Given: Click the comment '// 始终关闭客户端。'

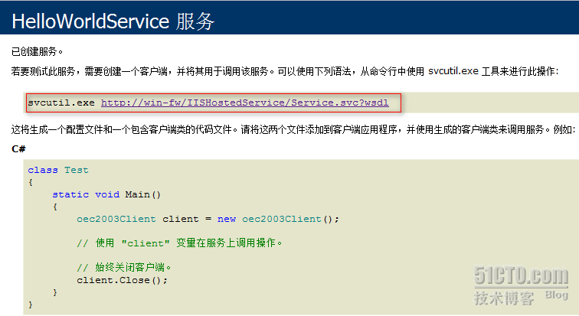Looking at the screenshot, I should [124, 267].
